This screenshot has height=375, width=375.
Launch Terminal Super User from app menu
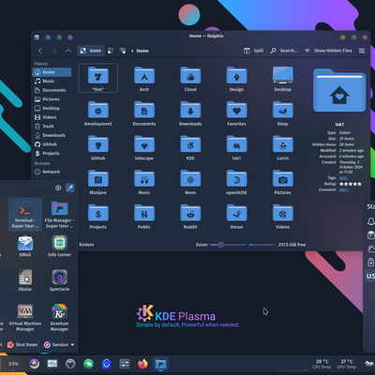pyautogui.click(x=25, y=215)
